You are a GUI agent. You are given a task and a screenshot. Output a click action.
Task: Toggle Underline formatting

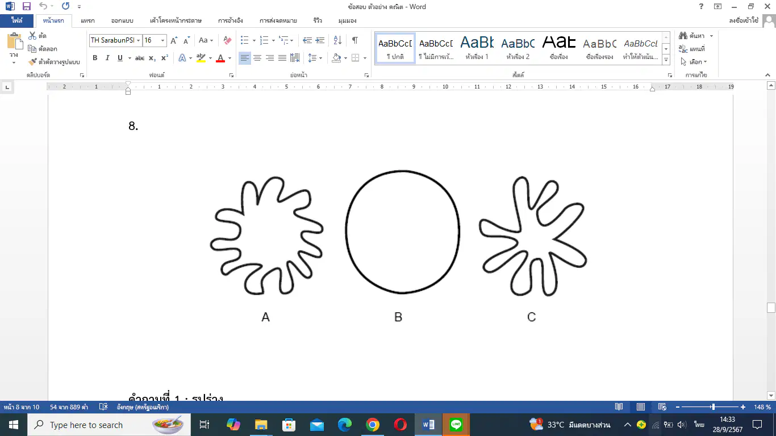120,58
